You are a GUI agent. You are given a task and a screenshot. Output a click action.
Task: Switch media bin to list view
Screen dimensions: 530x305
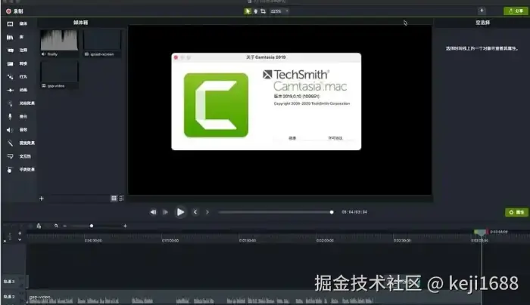[x=122, y=198]
